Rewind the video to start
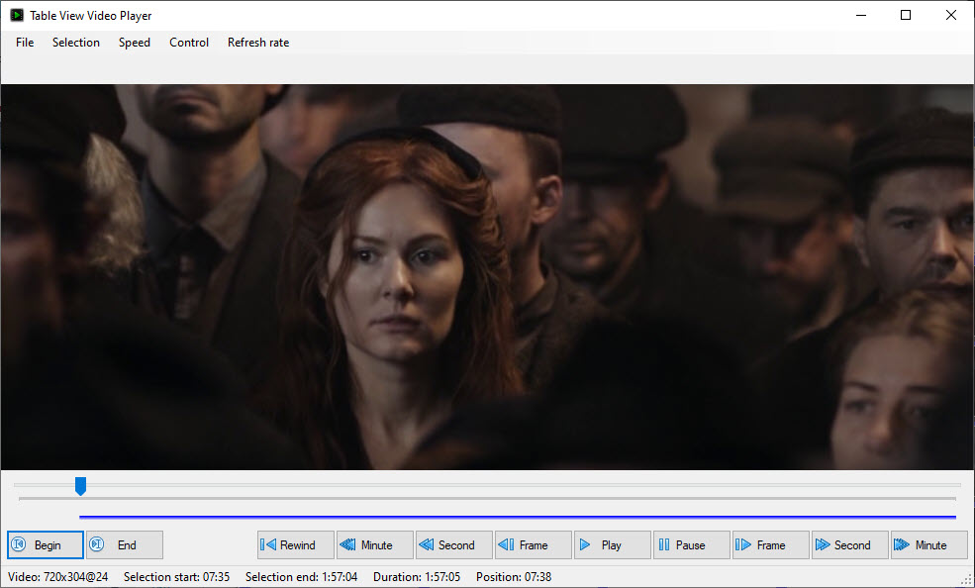This screenshot has width=975, height=588. coord(295,545)
